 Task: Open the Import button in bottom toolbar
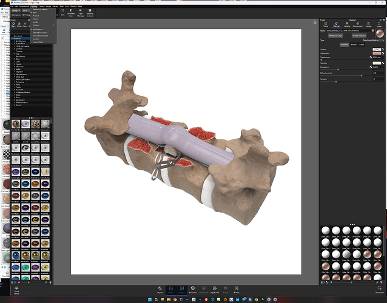point(160,290)
